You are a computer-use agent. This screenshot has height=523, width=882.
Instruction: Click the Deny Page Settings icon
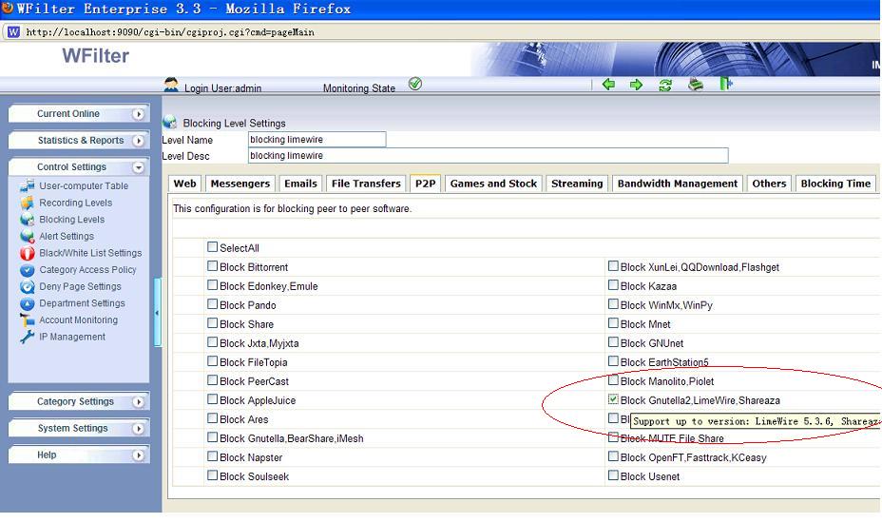(x=27, y=286)
